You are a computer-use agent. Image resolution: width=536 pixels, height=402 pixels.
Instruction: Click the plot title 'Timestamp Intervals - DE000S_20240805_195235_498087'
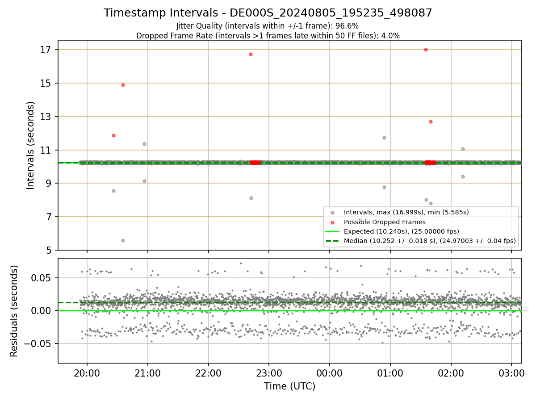(268, 13)
